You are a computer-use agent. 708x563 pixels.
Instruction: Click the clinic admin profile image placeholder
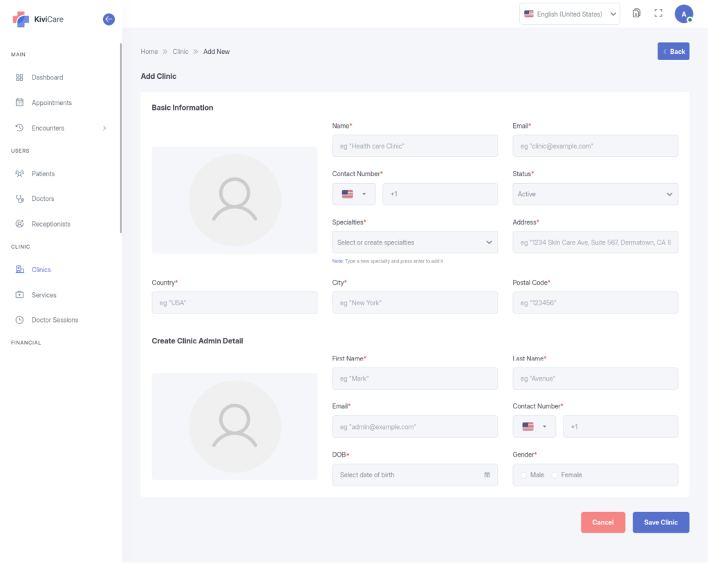pos(234,426)
